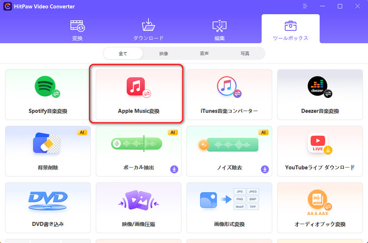Click the 背景削除 label

[x=48, y=168]
